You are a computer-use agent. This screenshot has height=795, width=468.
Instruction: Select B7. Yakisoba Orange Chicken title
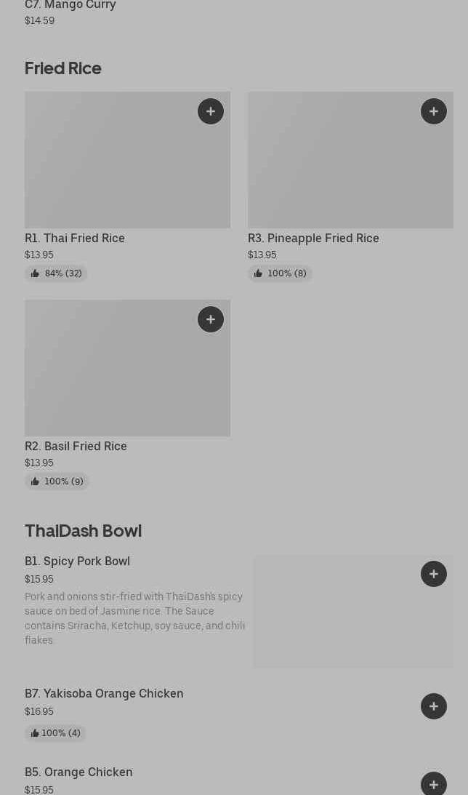[104, 693]
